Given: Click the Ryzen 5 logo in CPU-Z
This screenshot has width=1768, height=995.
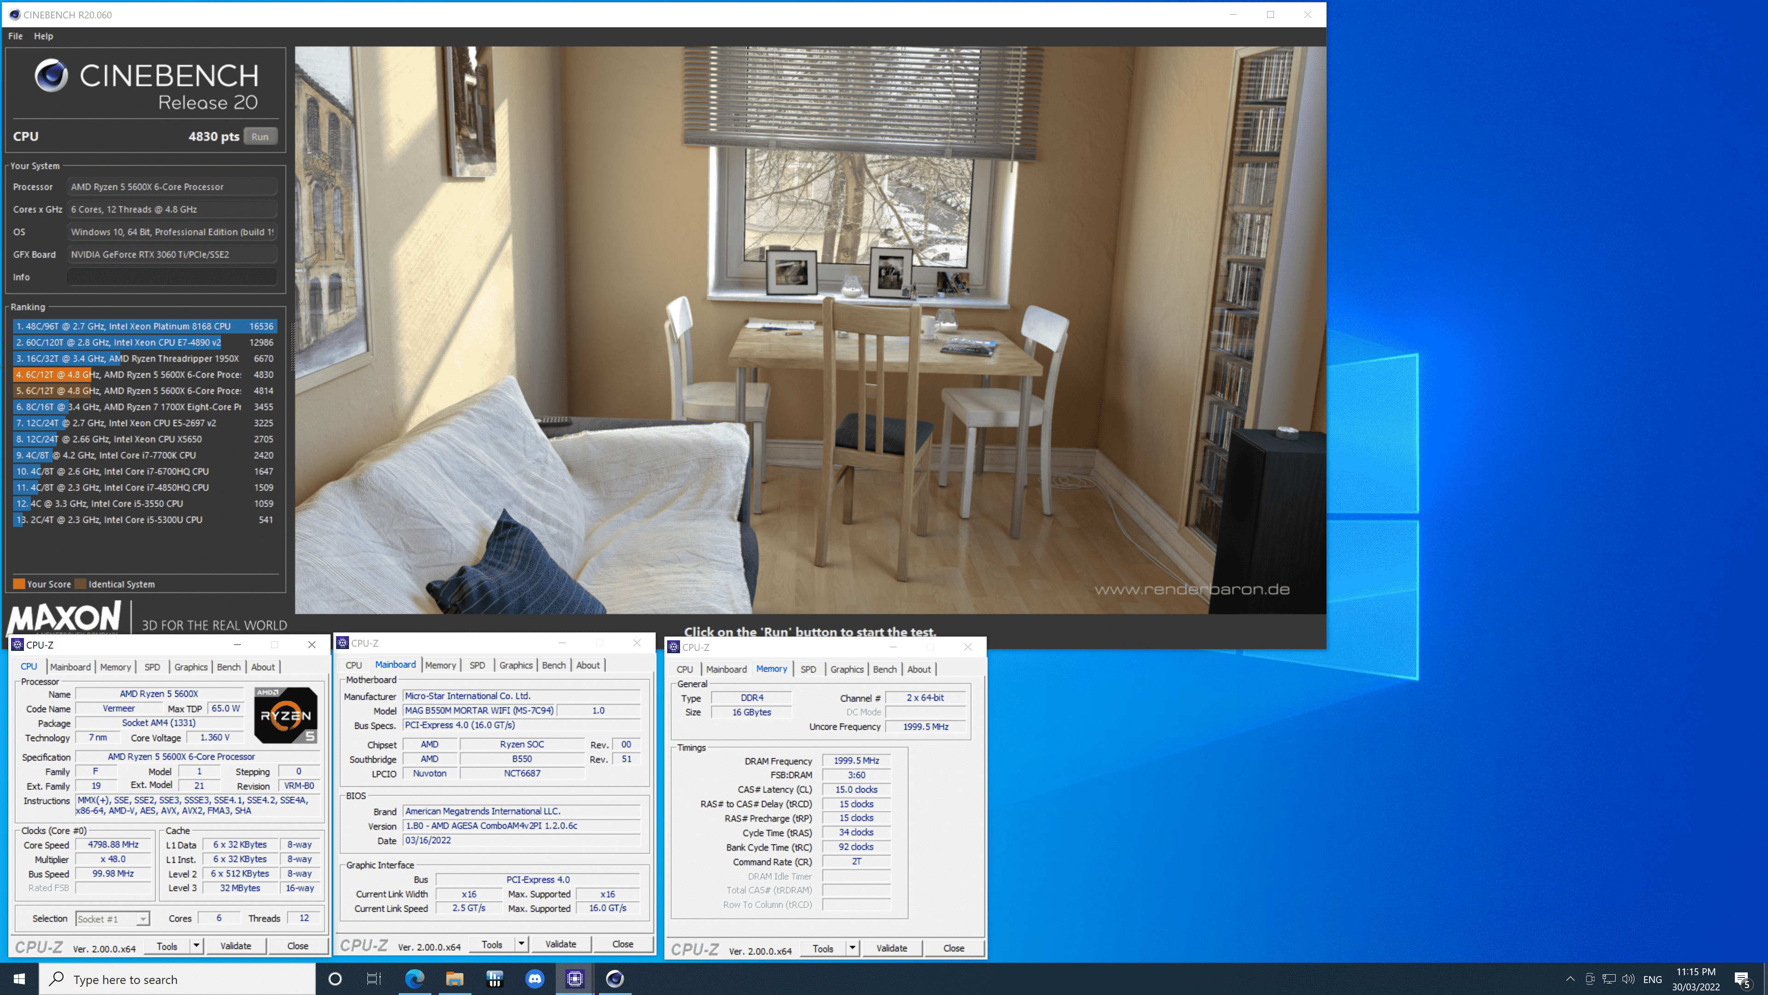Looking at the screenshot, I should [x=285, y=715].
